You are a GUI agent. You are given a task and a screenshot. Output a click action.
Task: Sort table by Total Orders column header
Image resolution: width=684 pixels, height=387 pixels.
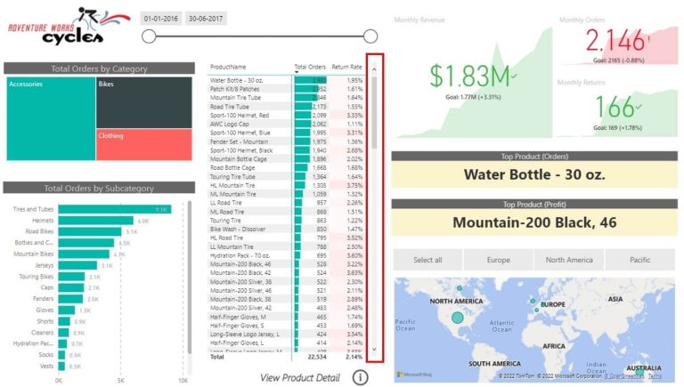(x=309, y=67)
